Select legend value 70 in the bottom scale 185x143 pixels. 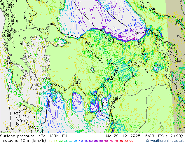(x=111, y=141)
